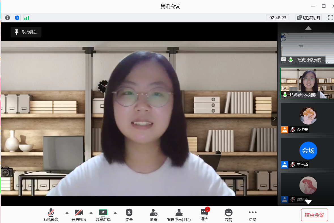Viewport: 334px width, 223px height.
Task: Click the orange user icon of 余飞莹
Action: (x=285, y=130)
